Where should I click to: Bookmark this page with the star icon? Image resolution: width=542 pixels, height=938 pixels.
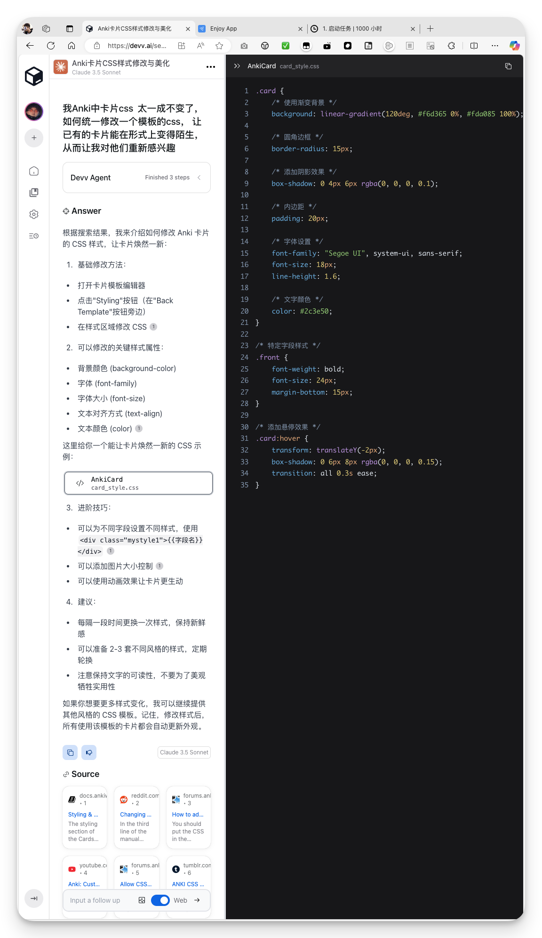point(219,46)
